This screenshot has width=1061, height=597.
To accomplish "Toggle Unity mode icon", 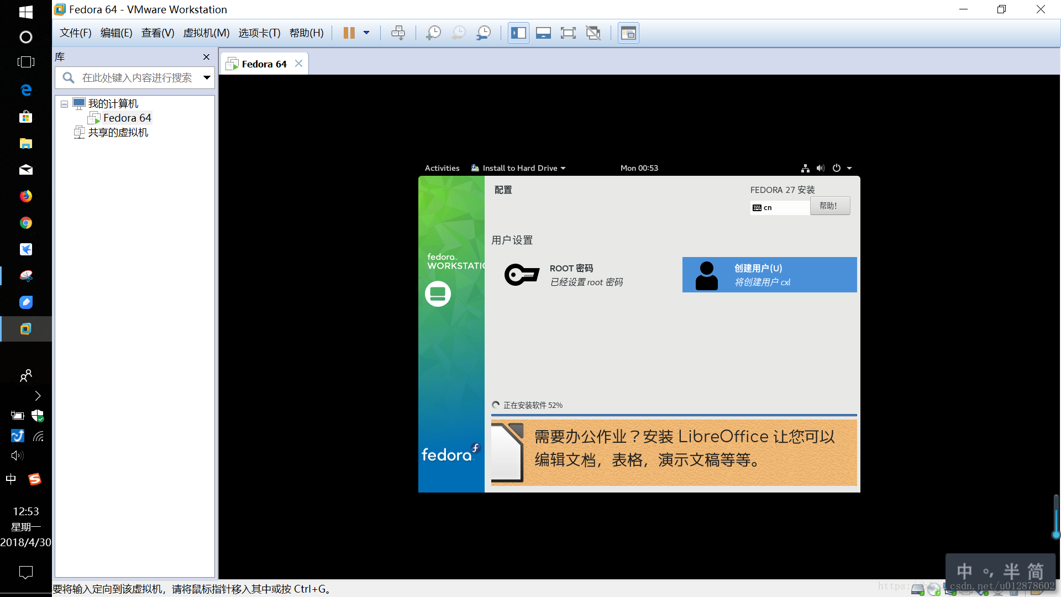I will [x=593, y=33].
